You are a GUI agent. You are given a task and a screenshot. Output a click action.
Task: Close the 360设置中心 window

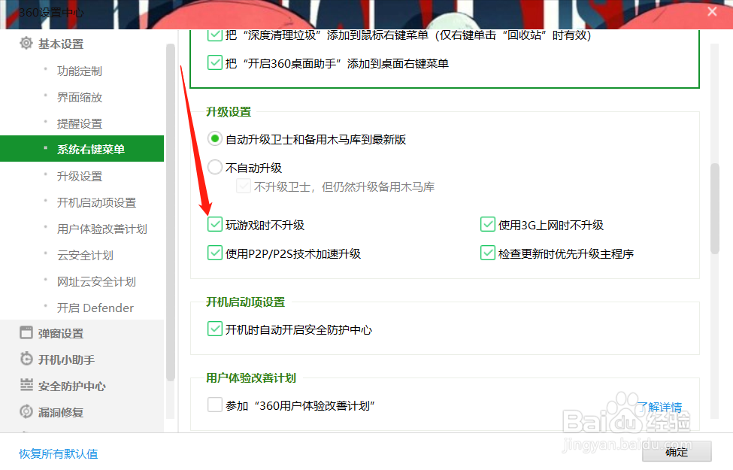(712, 11)
